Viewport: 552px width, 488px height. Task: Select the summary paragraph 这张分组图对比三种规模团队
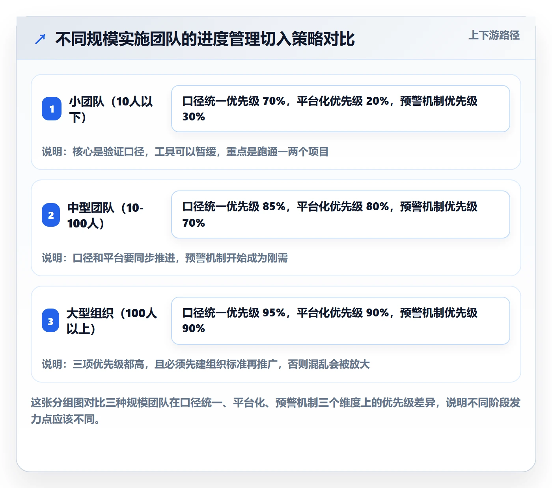pyautogui.click(x=276, y=411)
